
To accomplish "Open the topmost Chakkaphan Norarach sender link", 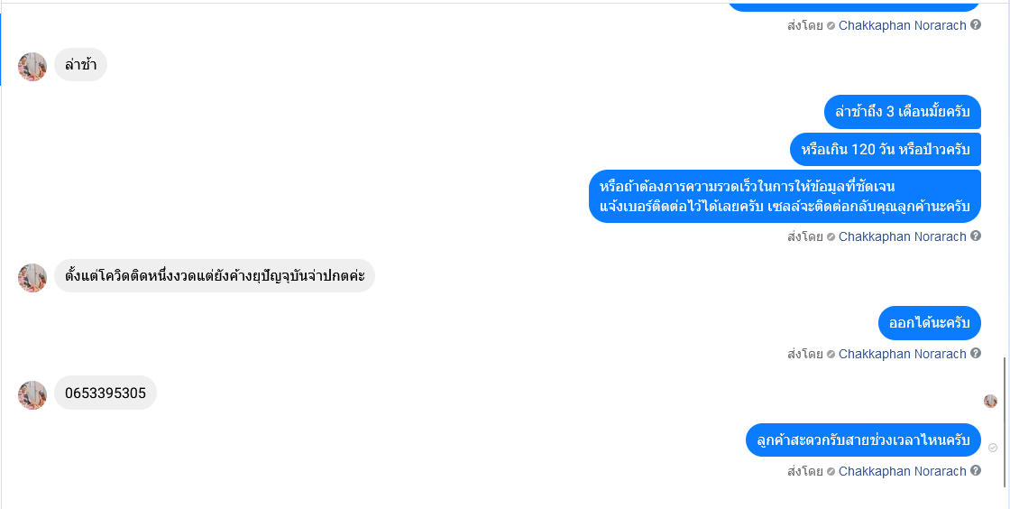I will tap(903, 25).
